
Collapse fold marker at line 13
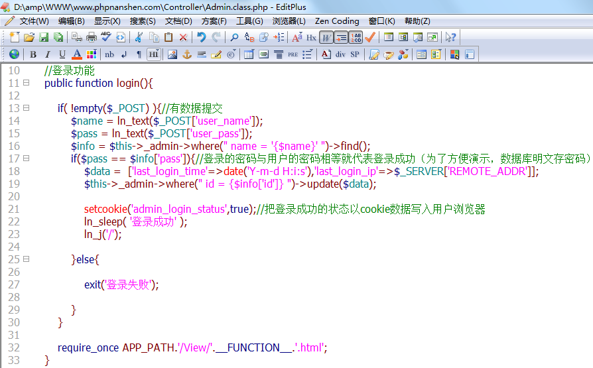tap(26, 108)
